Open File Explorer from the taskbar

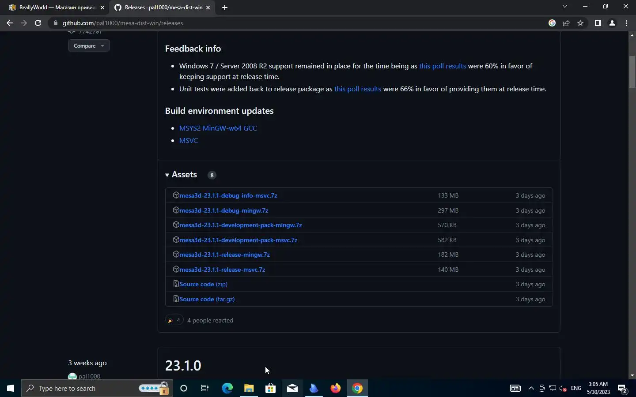pos(249,388)
